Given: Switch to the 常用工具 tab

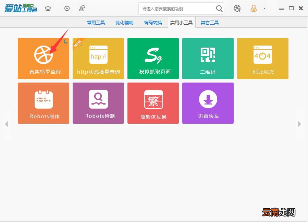Looking at the screenshot, I should tap(96, 23).
